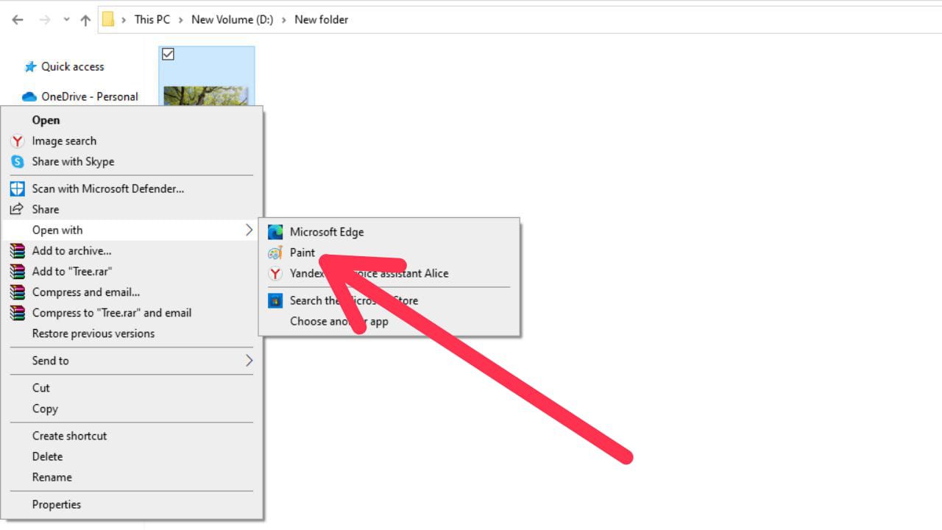This screenshot has width=942, height=530.
Task: Open Quick access in navigation pane
Action: (72, 66)
